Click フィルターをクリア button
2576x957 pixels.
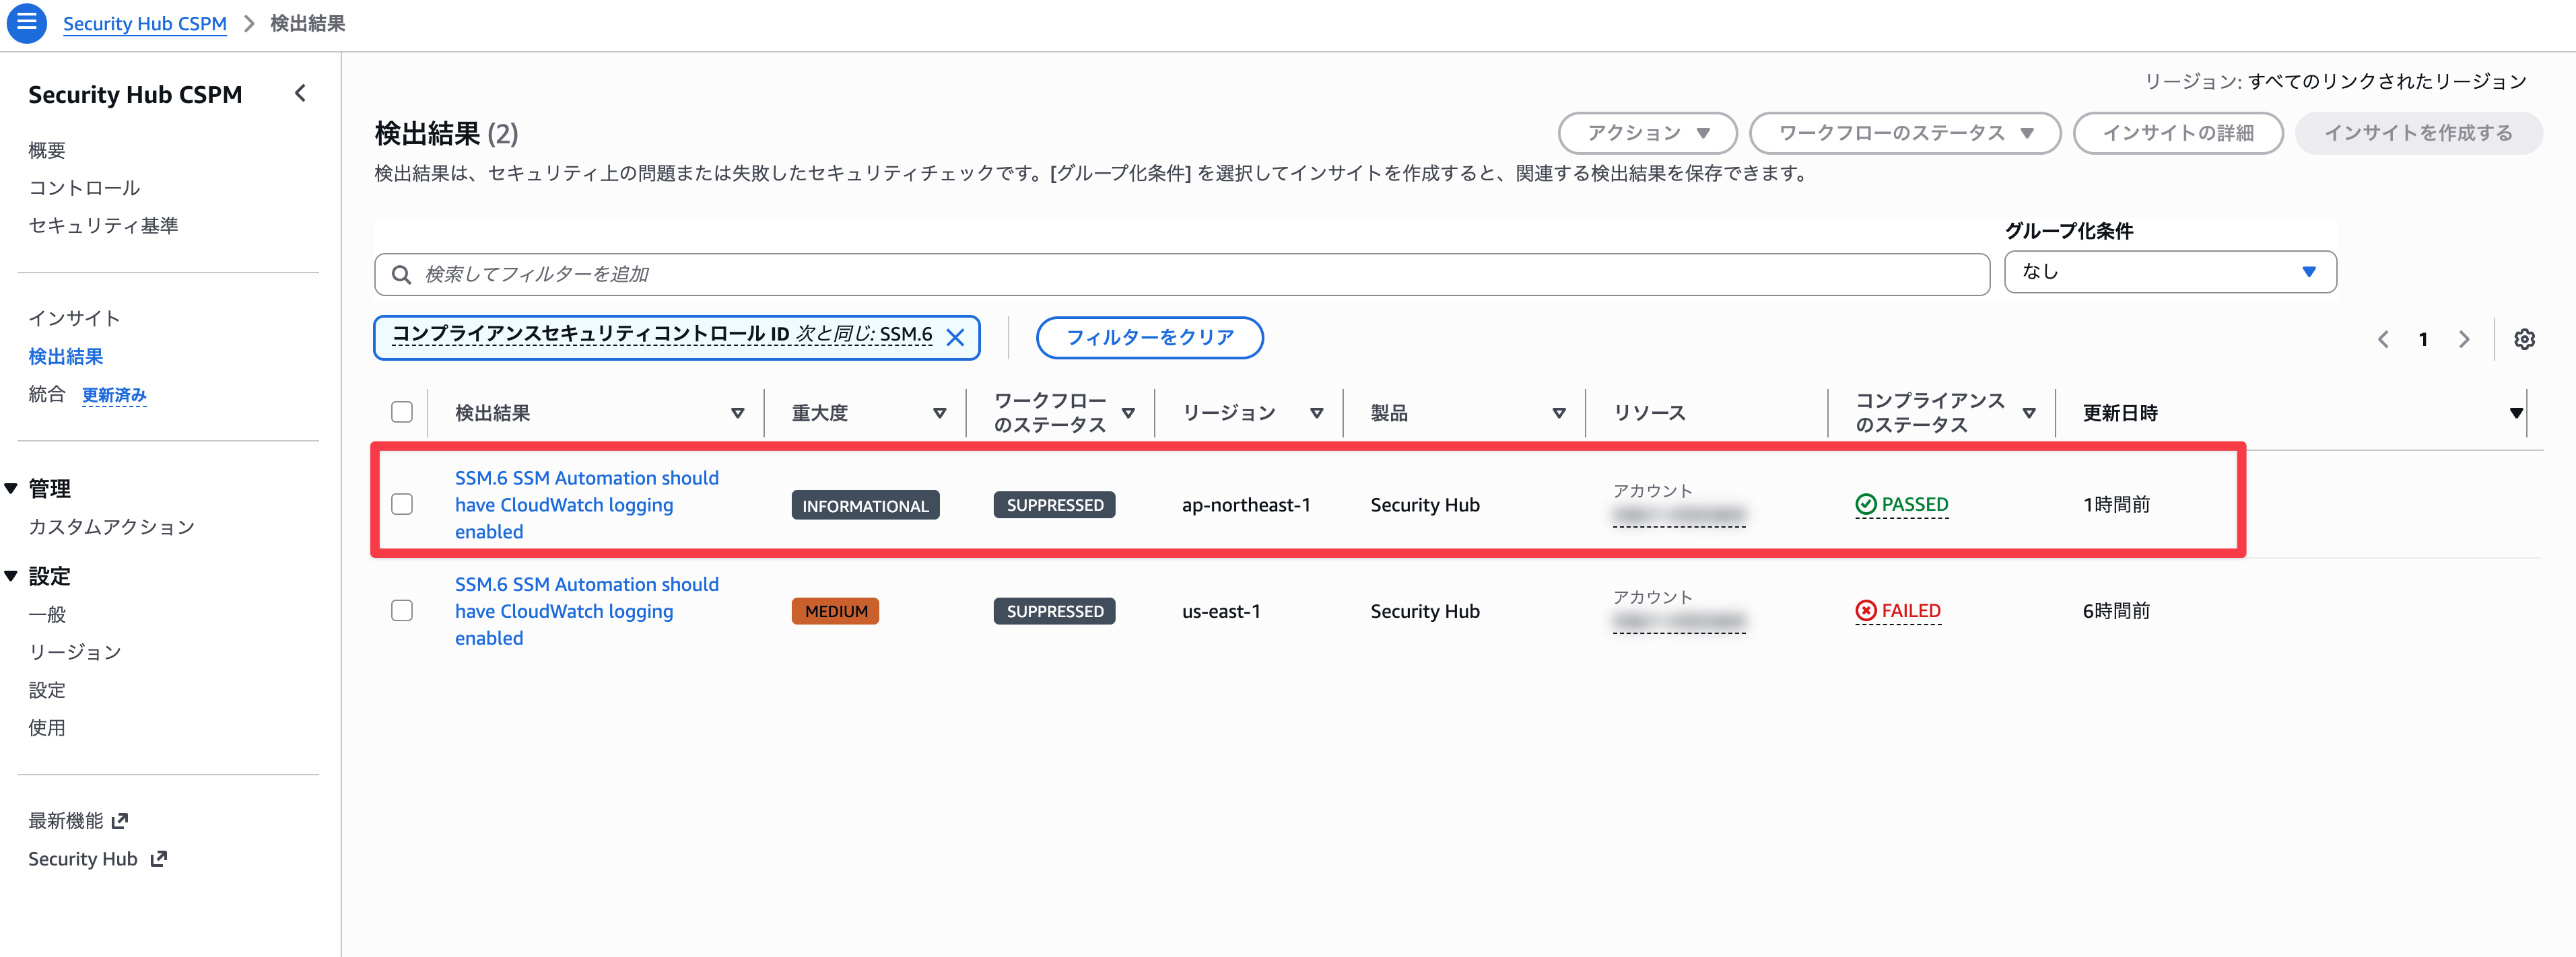1150,337
